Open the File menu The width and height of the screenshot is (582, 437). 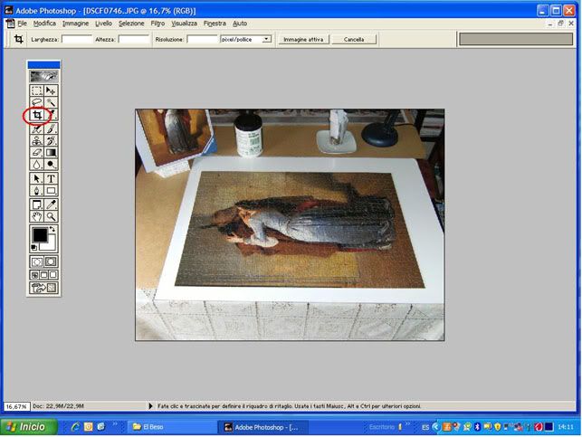point(22,24)
